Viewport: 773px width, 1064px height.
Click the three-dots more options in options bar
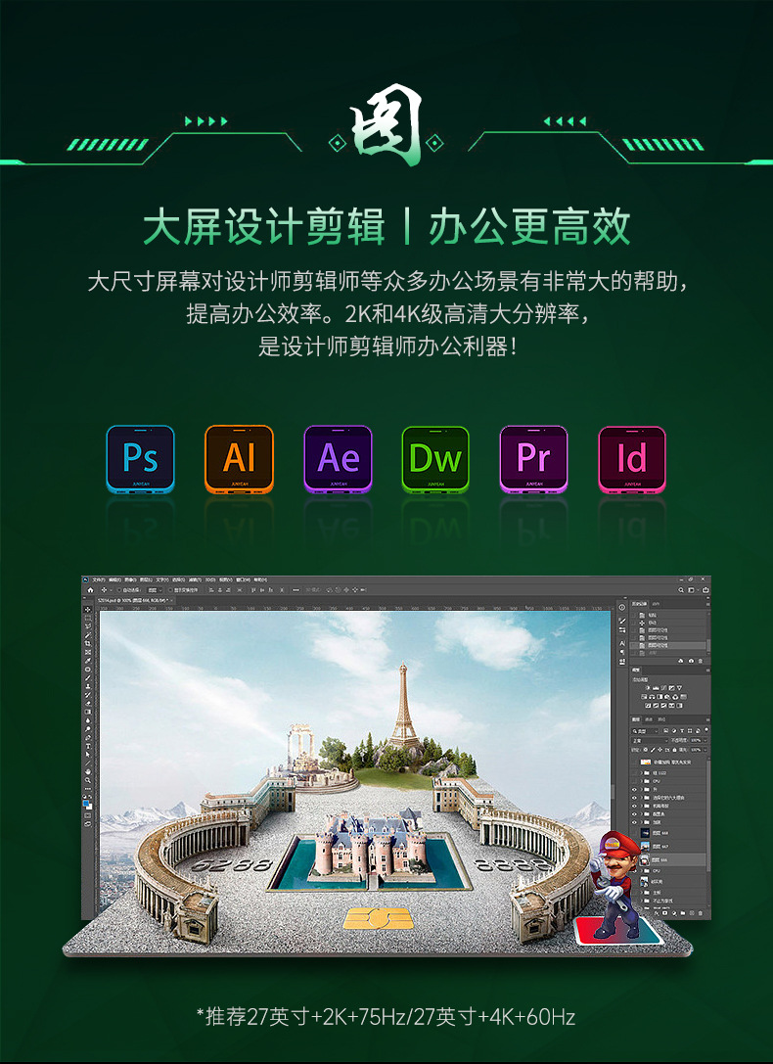tap(296, 590)
